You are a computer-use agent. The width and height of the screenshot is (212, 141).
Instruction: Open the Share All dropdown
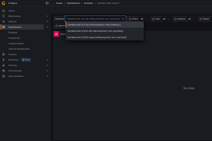point(144,19)
